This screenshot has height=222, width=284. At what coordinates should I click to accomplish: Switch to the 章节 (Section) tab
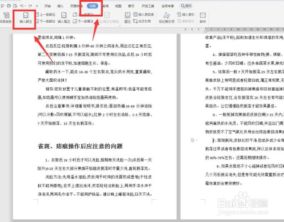[131, 6]
